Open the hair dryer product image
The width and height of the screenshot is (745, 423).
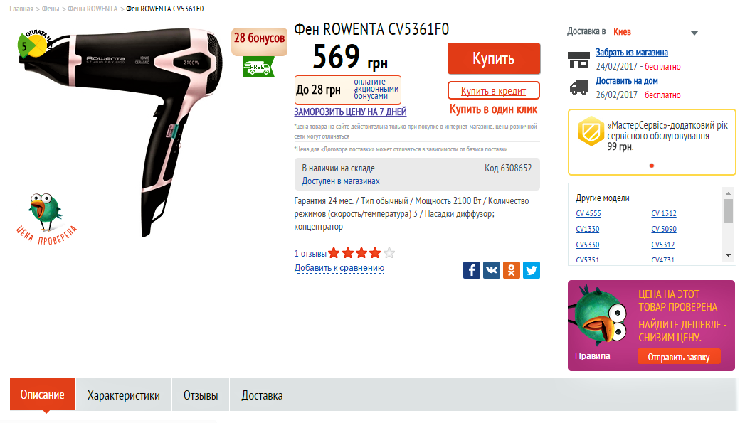coord(121,131)
